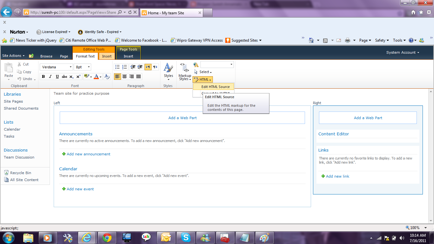
Task: Apply bold formatting with the Bold icon
Action: [x=43, y=76]
